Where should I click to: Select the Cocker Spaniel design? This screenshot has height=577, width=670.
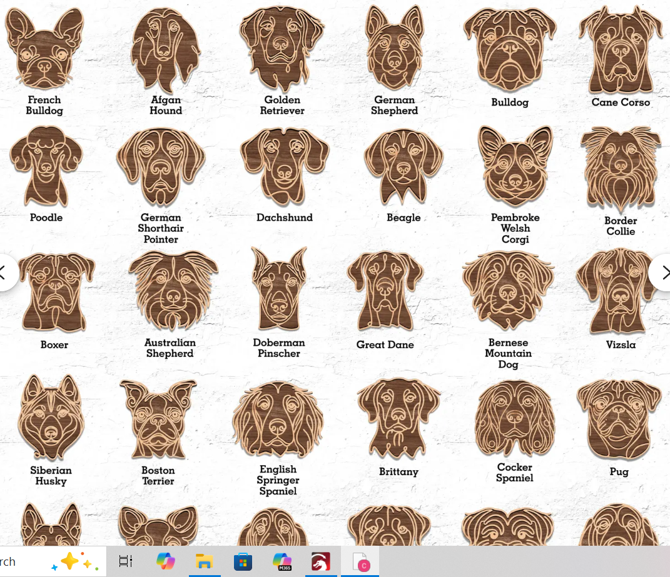(x=515, y=418)
